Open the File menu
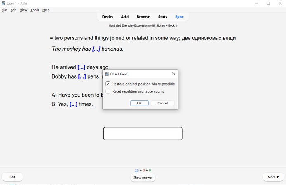The width and height of the screenshot is (286, 185). 5,10
